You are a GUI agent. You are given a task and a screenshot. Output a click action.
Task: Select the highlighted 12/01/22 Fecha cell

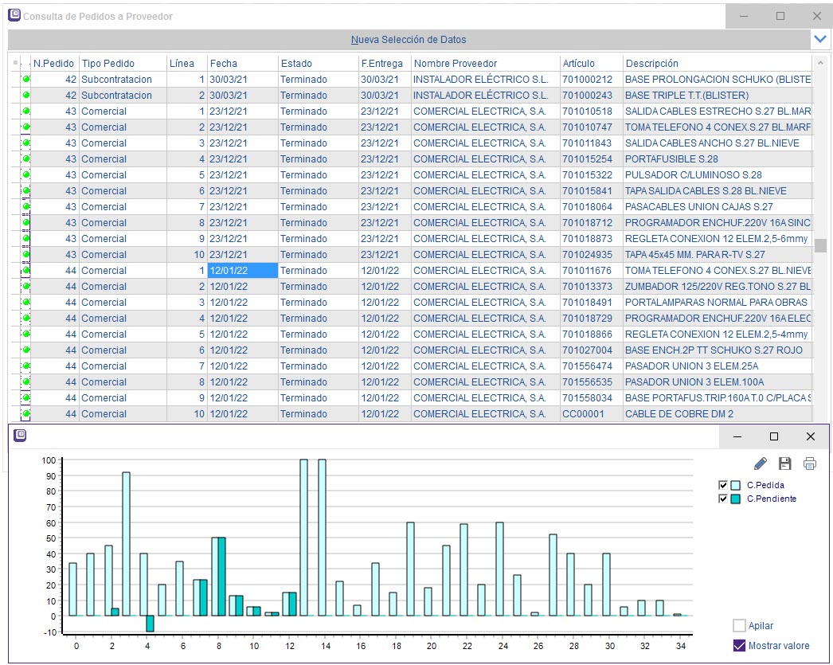242,271
